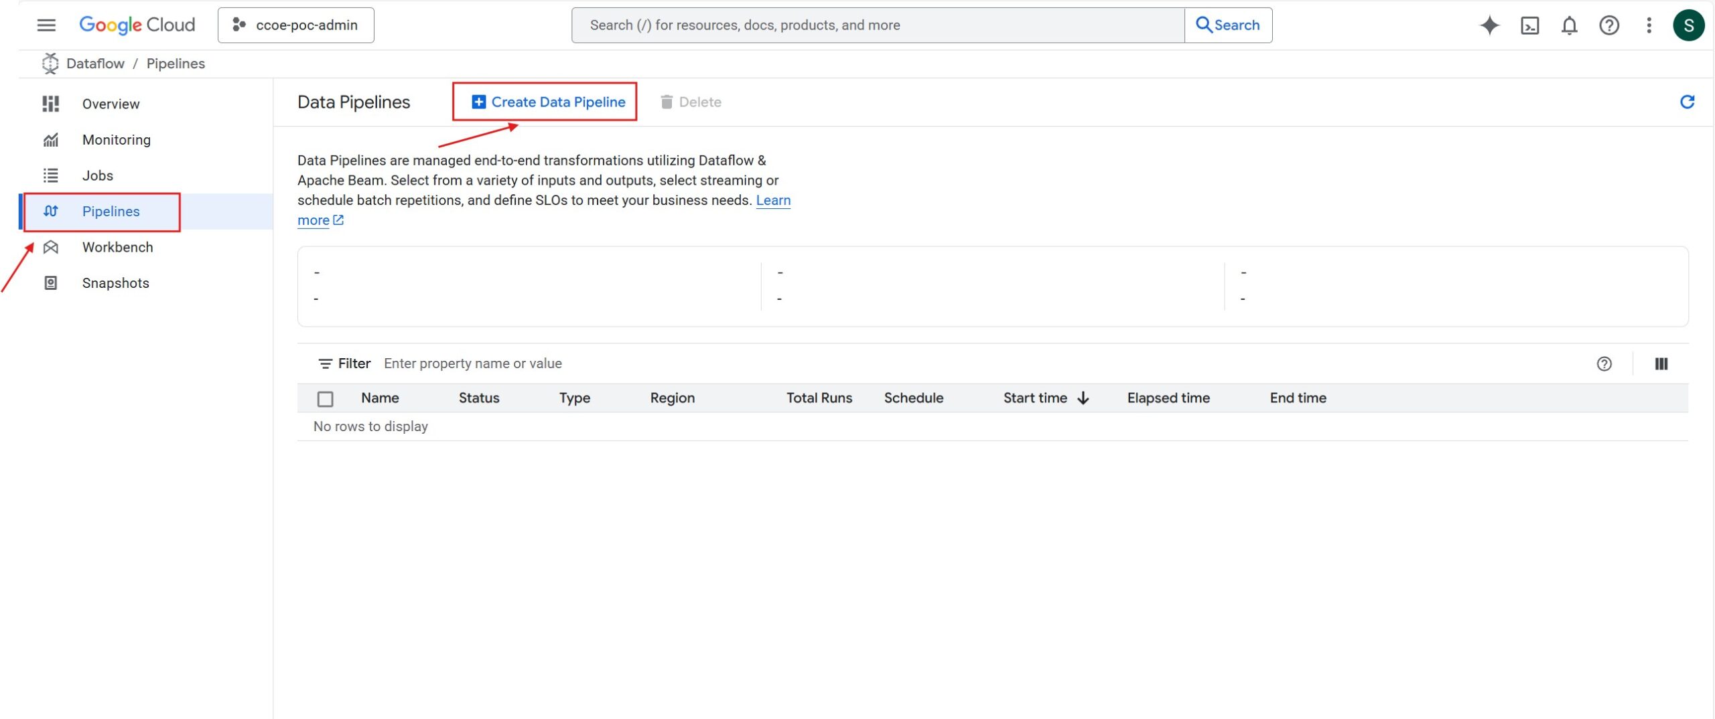This screenshot has height=719, width=1715.
Task: Open the main navigation hamburger menu
Action: [46, 25]
